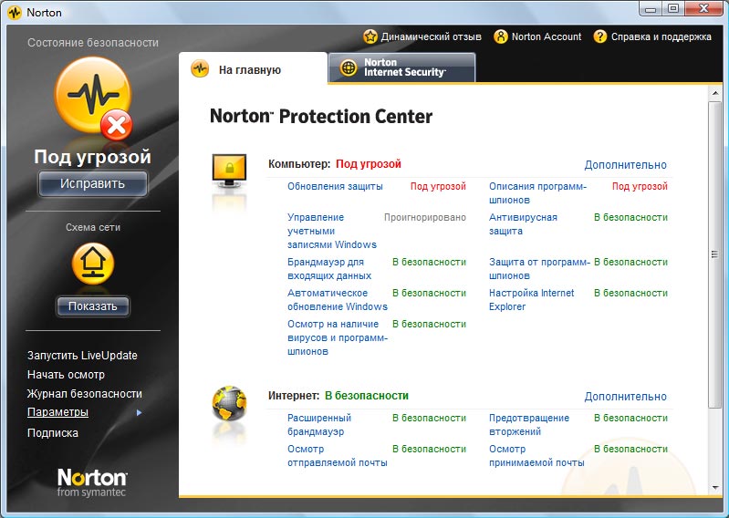The width and height of the screenshot is (729, 518).
Task: Click the computer monitor lock icon
Action: pyautogui.click(x=229, y=171)
